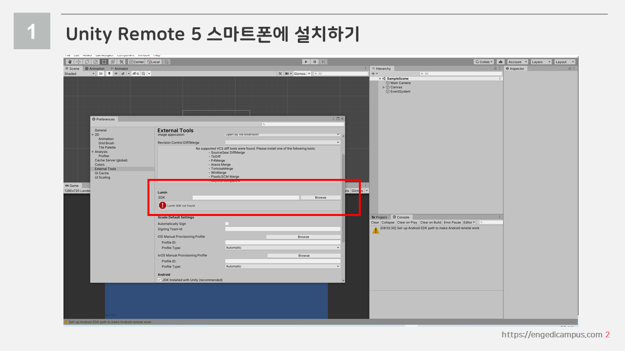Click Browse for tvOS Manual Provisioning Profile
Viewport: 625px width, 351px height.
(x=304, y=255)
